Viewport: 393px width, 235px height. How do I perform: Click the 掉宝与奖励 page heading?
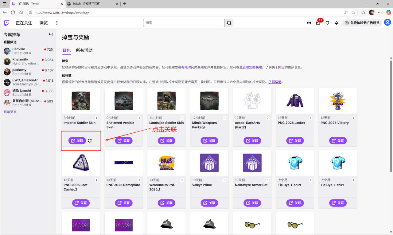[76, 37]
